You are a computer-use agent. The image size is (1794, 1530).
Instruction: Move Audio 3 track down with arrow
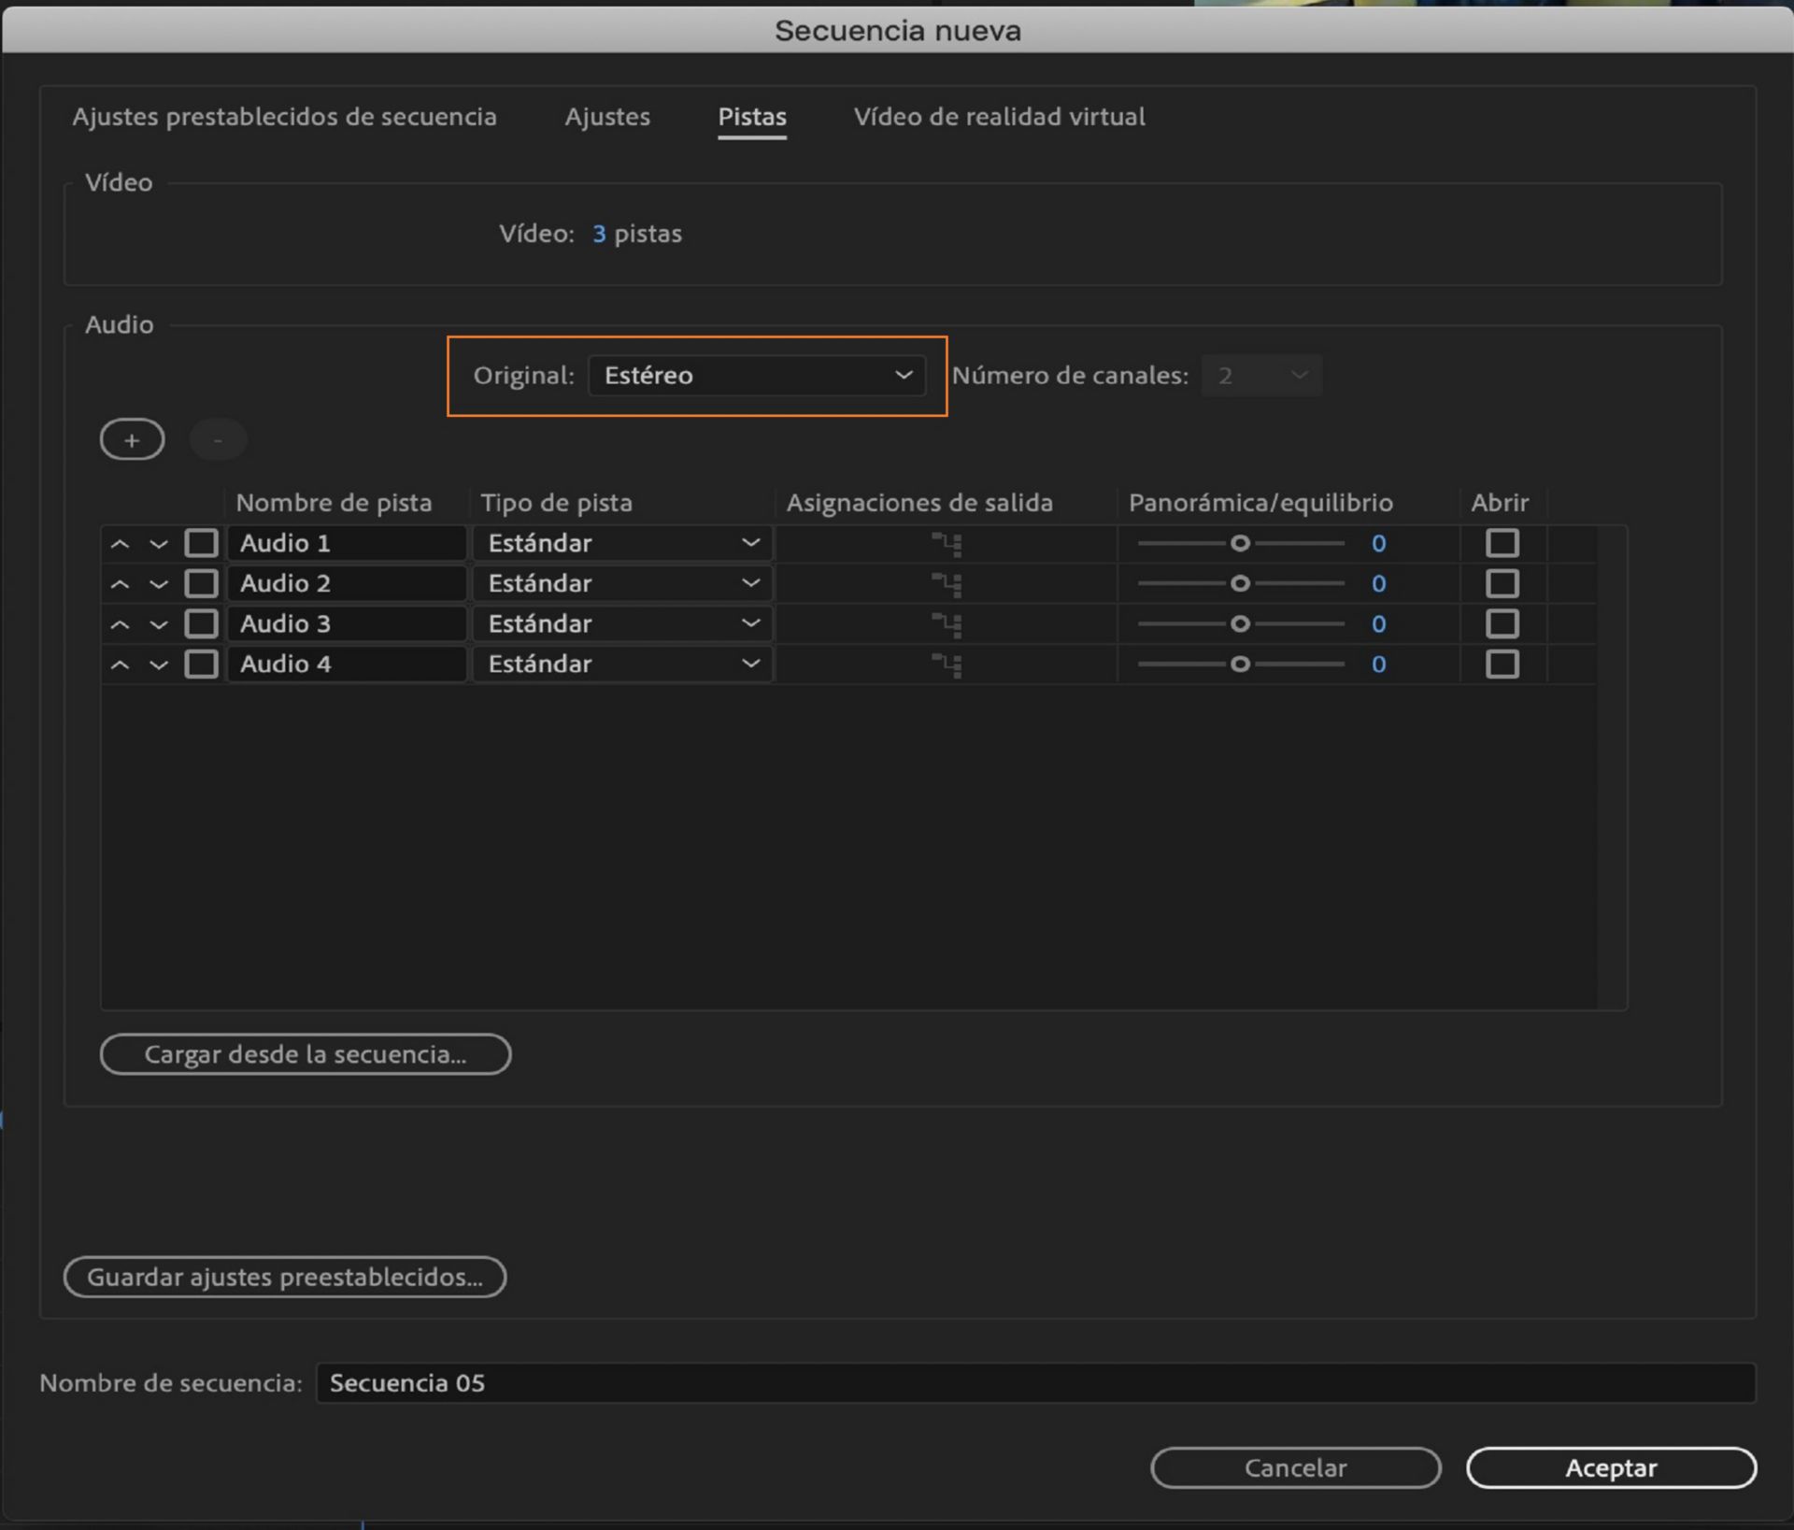coord(159,624)
